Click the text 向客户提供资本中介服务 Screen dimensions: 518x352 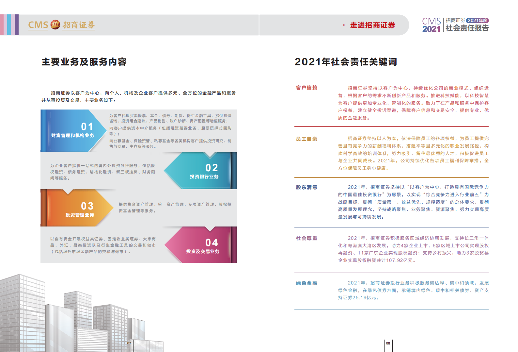coord(170,131)
